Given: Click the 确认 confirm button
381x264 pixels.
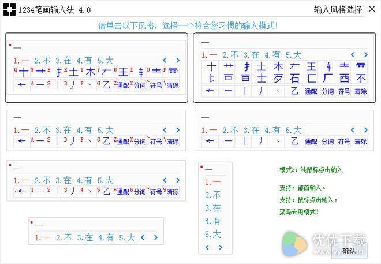Looking at the screenshot, I should click(349, 251).
